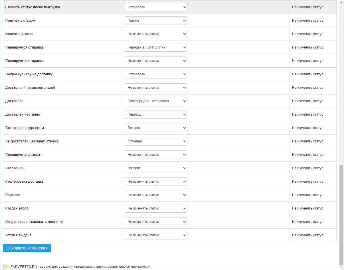
Task: Click right-column Не изменять статус in Перенос row
Action: tap(307, 195)
